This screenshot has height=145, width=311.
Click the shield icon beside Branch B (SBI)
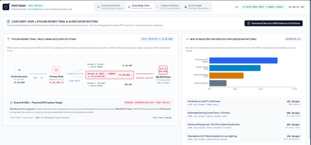11,102
